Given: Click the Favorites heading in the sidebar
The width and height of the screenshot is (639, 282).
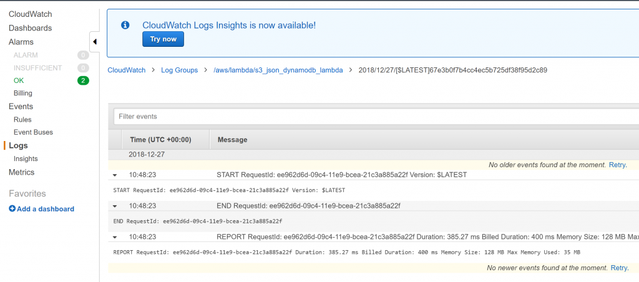Looking at the screenshot, I should pyautogui.click(x=27, y=194).
